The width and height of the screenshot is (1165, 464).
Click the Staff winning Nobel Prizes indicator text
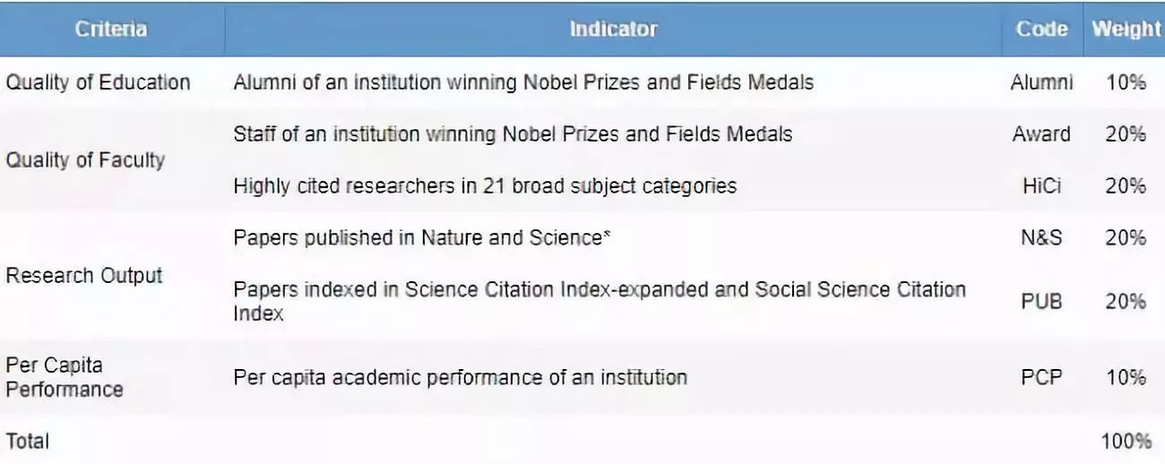point(513,134)
